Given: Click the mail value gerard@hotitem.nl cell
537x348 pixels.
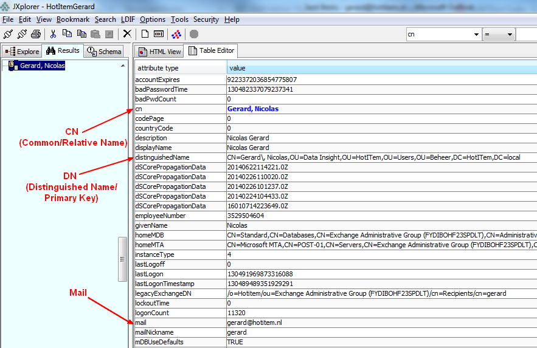Looking at the screenshot, I should pyautogui.click(x=254, y=322).
